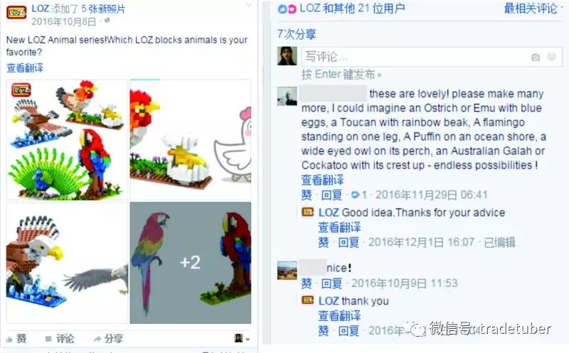Open the eagle blocks photo thumbnail
The image size is (569, 353).
67,263
